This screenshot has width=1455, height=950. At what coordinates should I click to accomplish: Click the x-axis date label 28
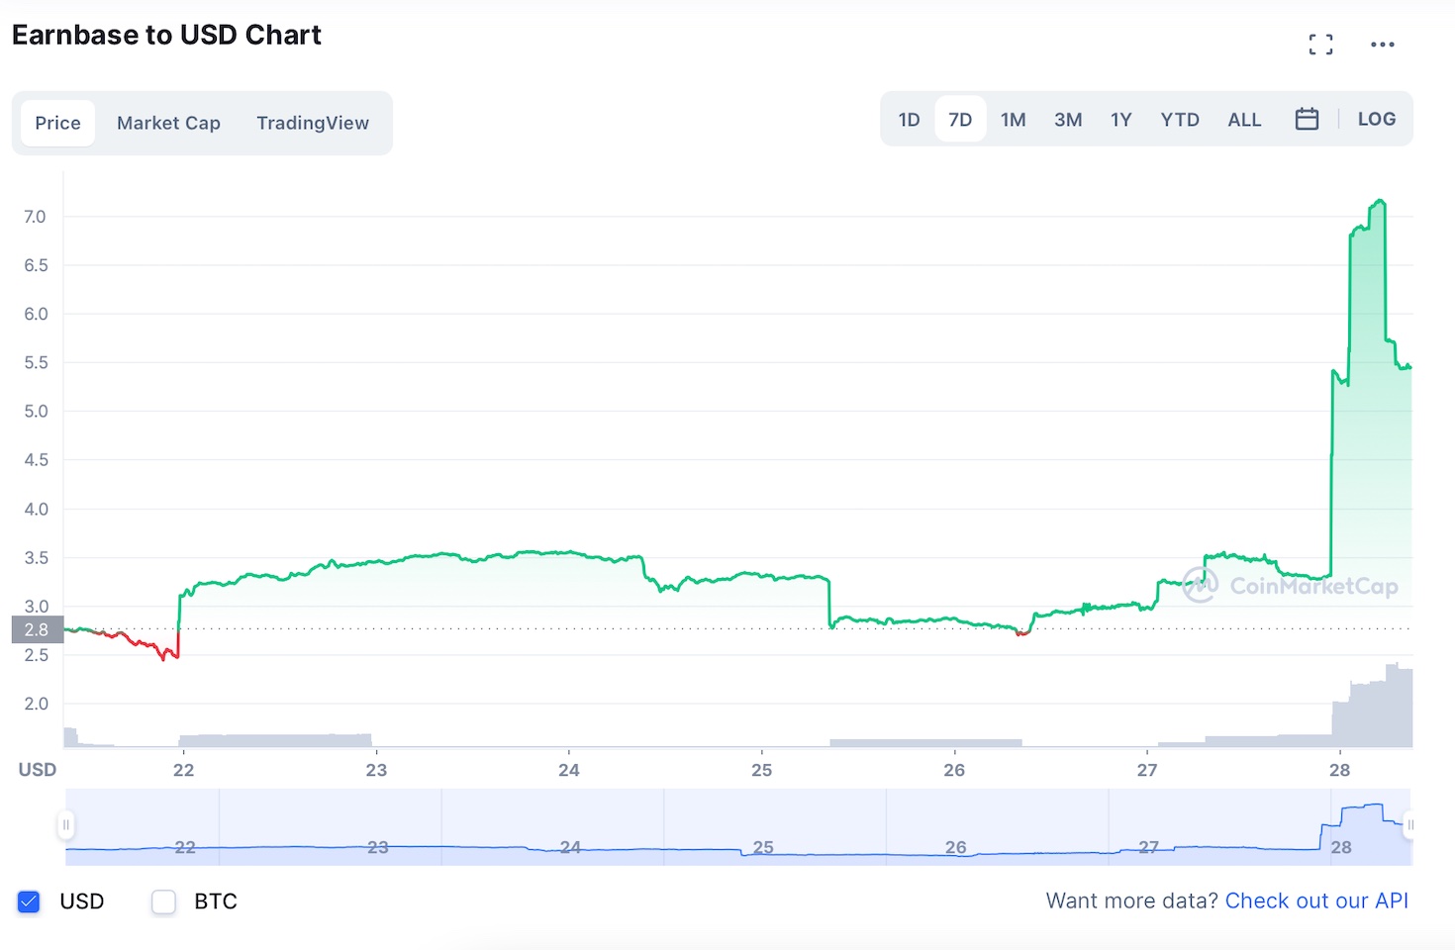coord(1339,770)
